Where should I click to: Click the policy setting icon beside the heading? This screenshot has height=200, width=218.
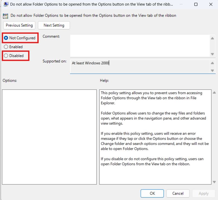(6, 16)
